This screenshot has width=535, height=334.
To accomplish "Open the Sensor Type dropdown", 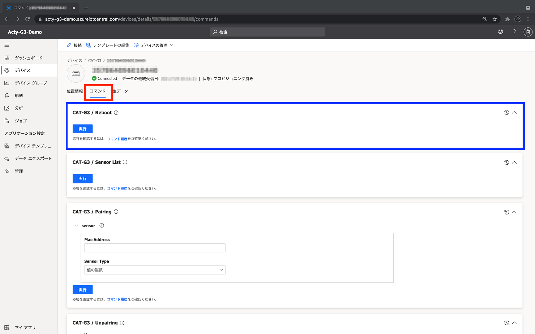I will tap(155, 270).
